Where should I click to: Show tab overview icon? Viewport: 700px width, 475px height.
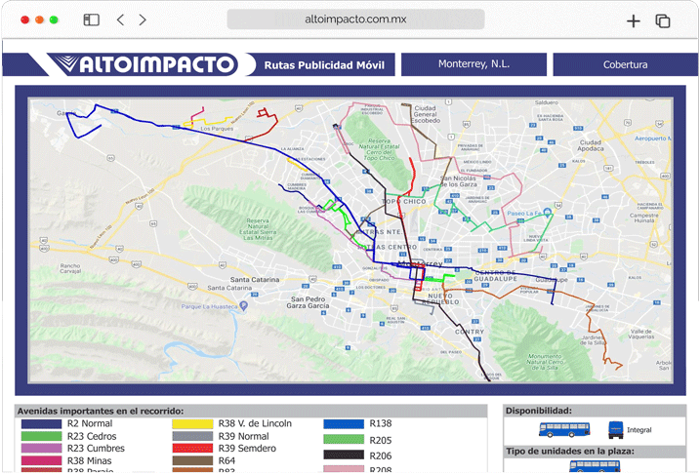tap(663, 20)
